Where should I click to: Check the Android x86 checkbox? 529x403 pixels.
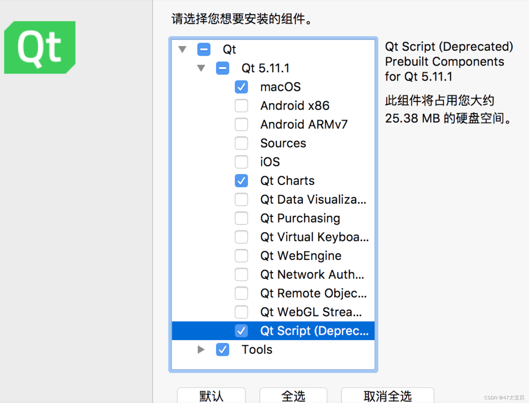241,106
